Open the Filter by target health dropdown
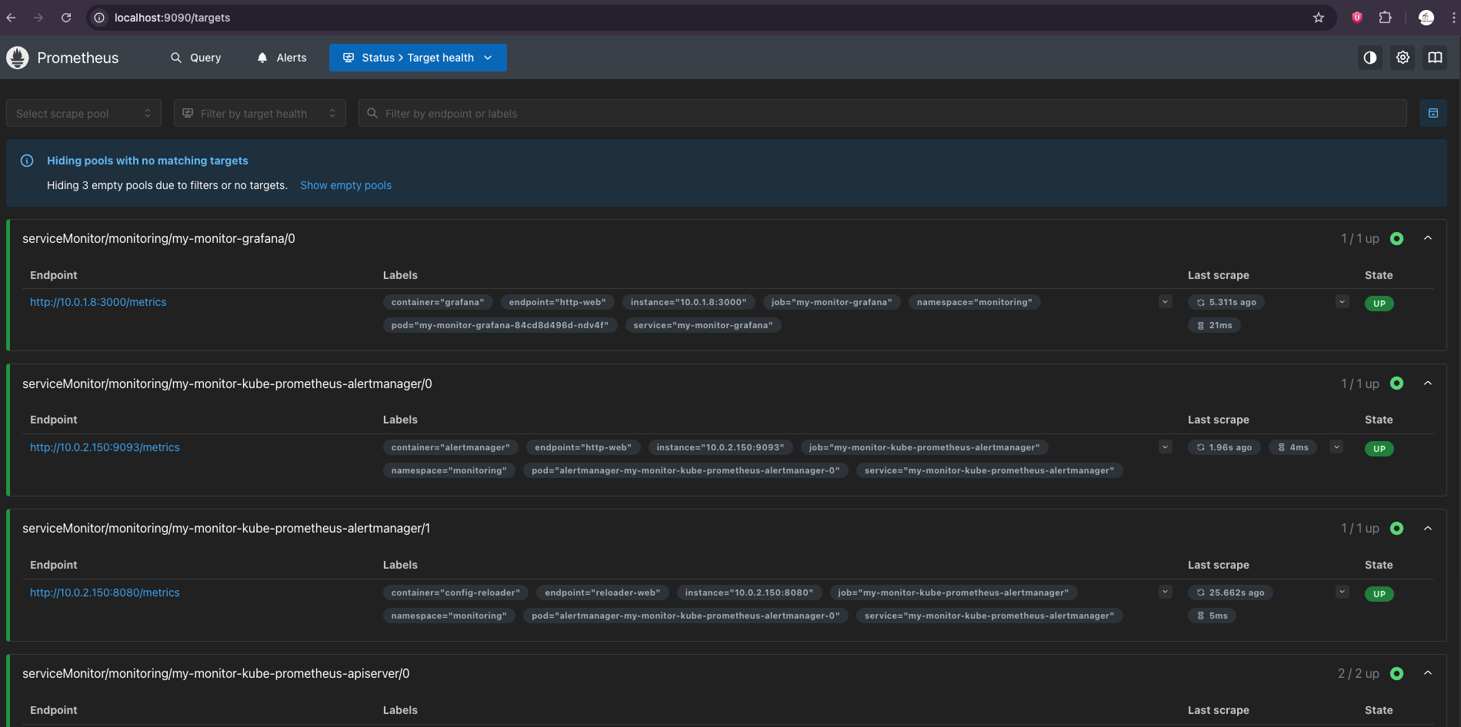 (259, 113)
